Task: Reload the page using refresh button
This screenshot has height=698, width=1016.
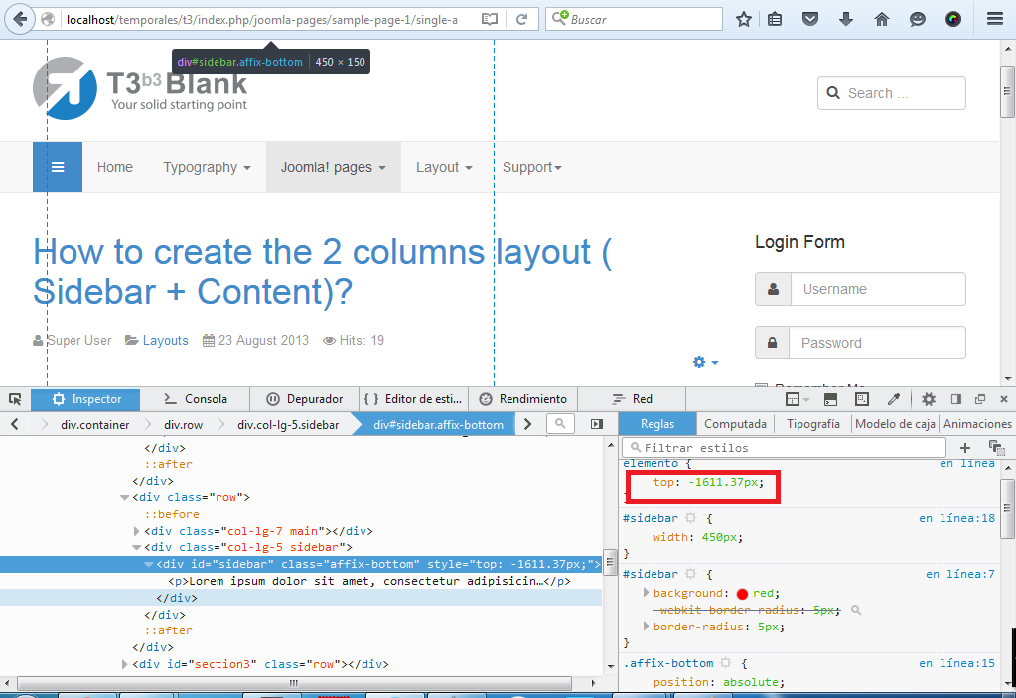Action: pos(522,19)
